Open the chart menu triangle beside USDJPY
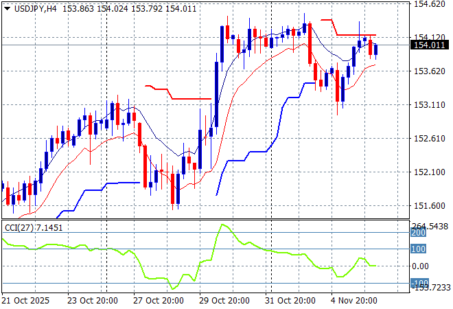 (8, 9)
